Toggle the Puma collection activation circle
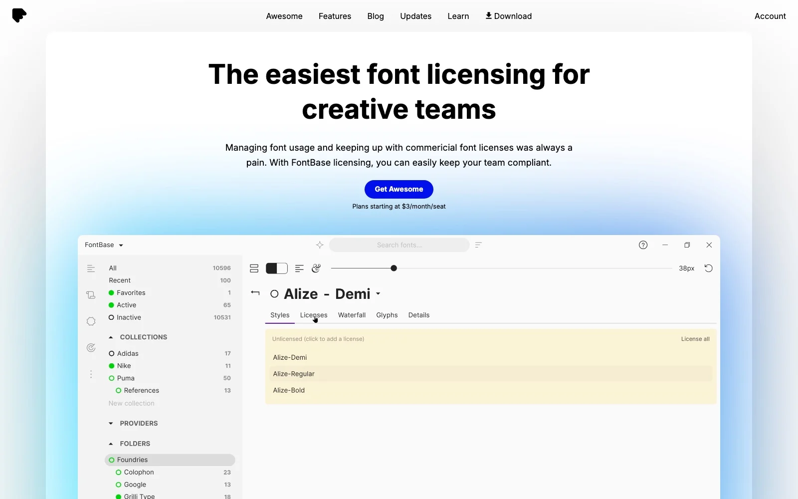798x499 pixels. tap(112, 378)
